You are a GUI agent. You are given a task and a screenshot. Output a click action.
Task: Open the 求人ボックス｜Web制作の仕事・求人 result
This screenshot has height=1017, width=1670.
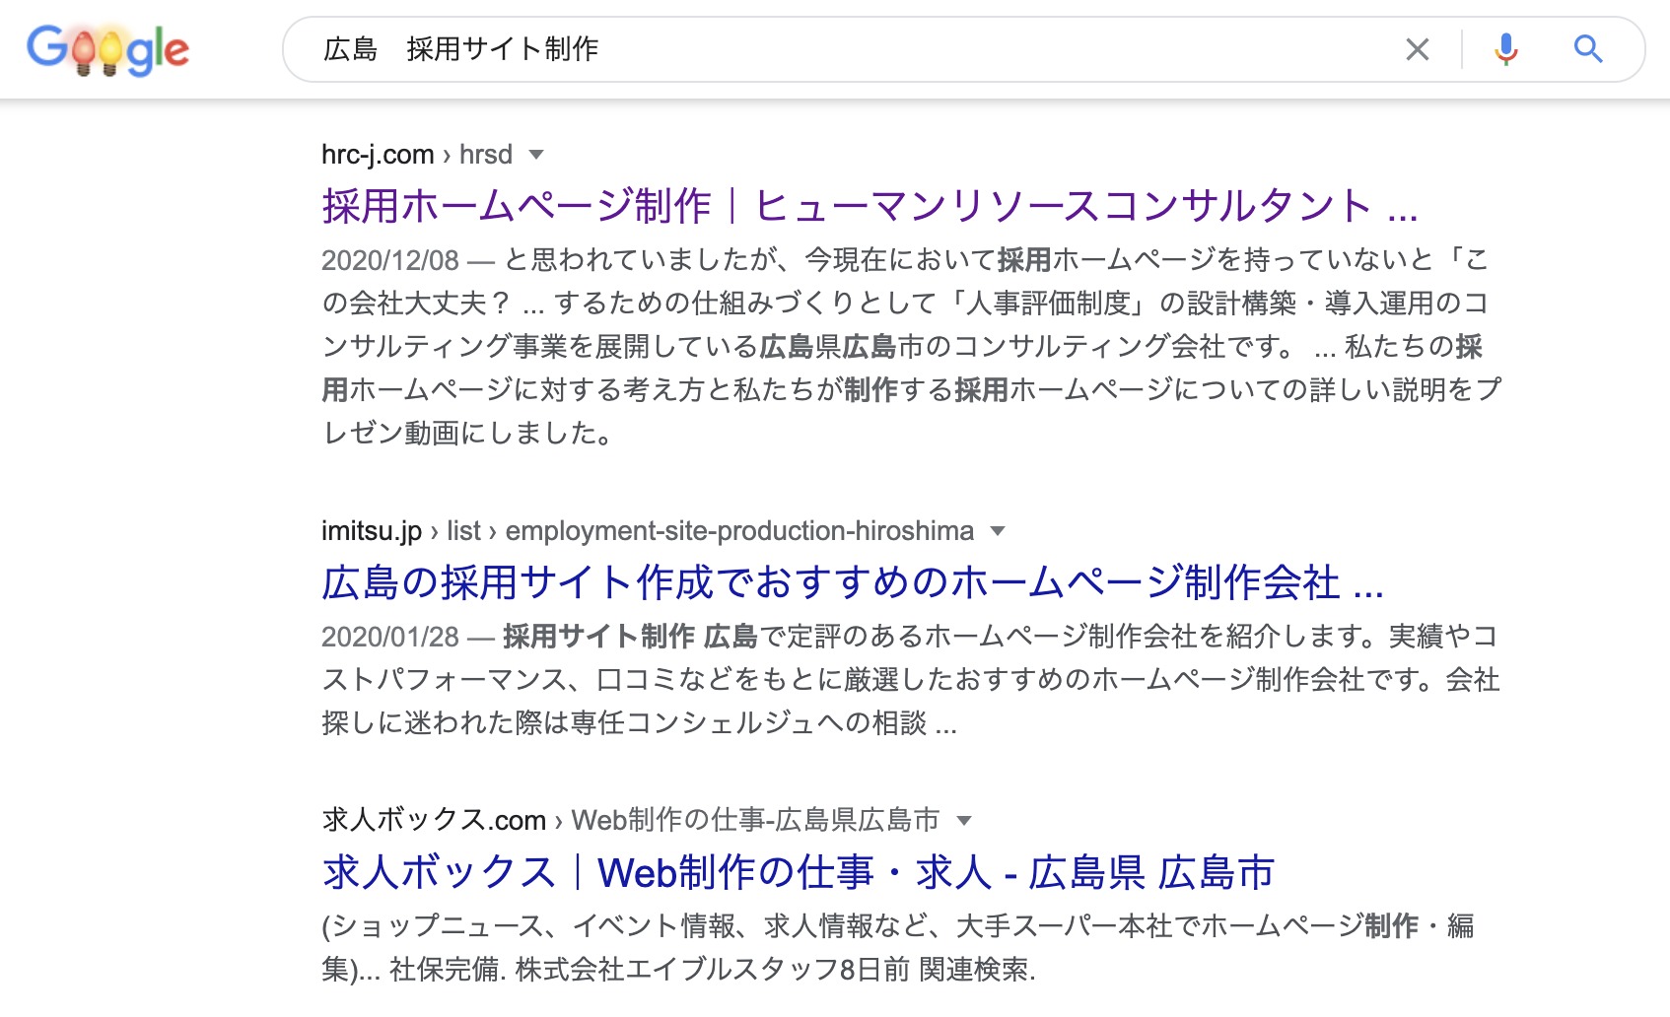coord(799,872)
